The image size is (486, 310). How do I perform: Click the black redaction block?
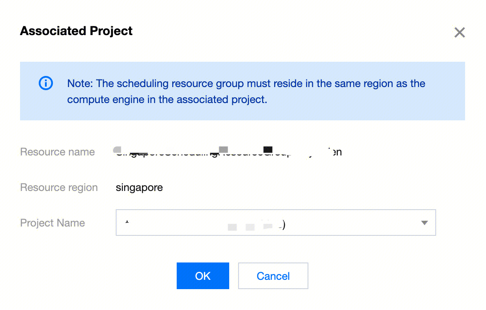click(x=268, y=149)
